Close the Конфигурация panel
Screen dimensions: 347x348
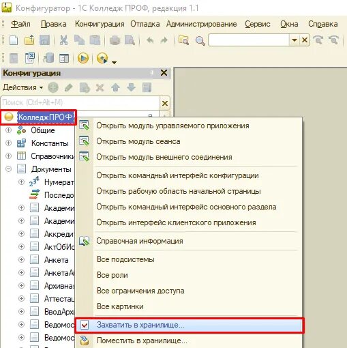click(164, 73)
